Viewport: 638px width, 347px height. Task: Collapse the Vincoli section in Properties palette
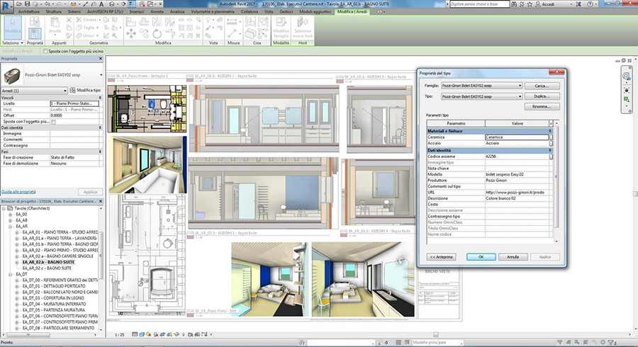(x=100, y=98)
